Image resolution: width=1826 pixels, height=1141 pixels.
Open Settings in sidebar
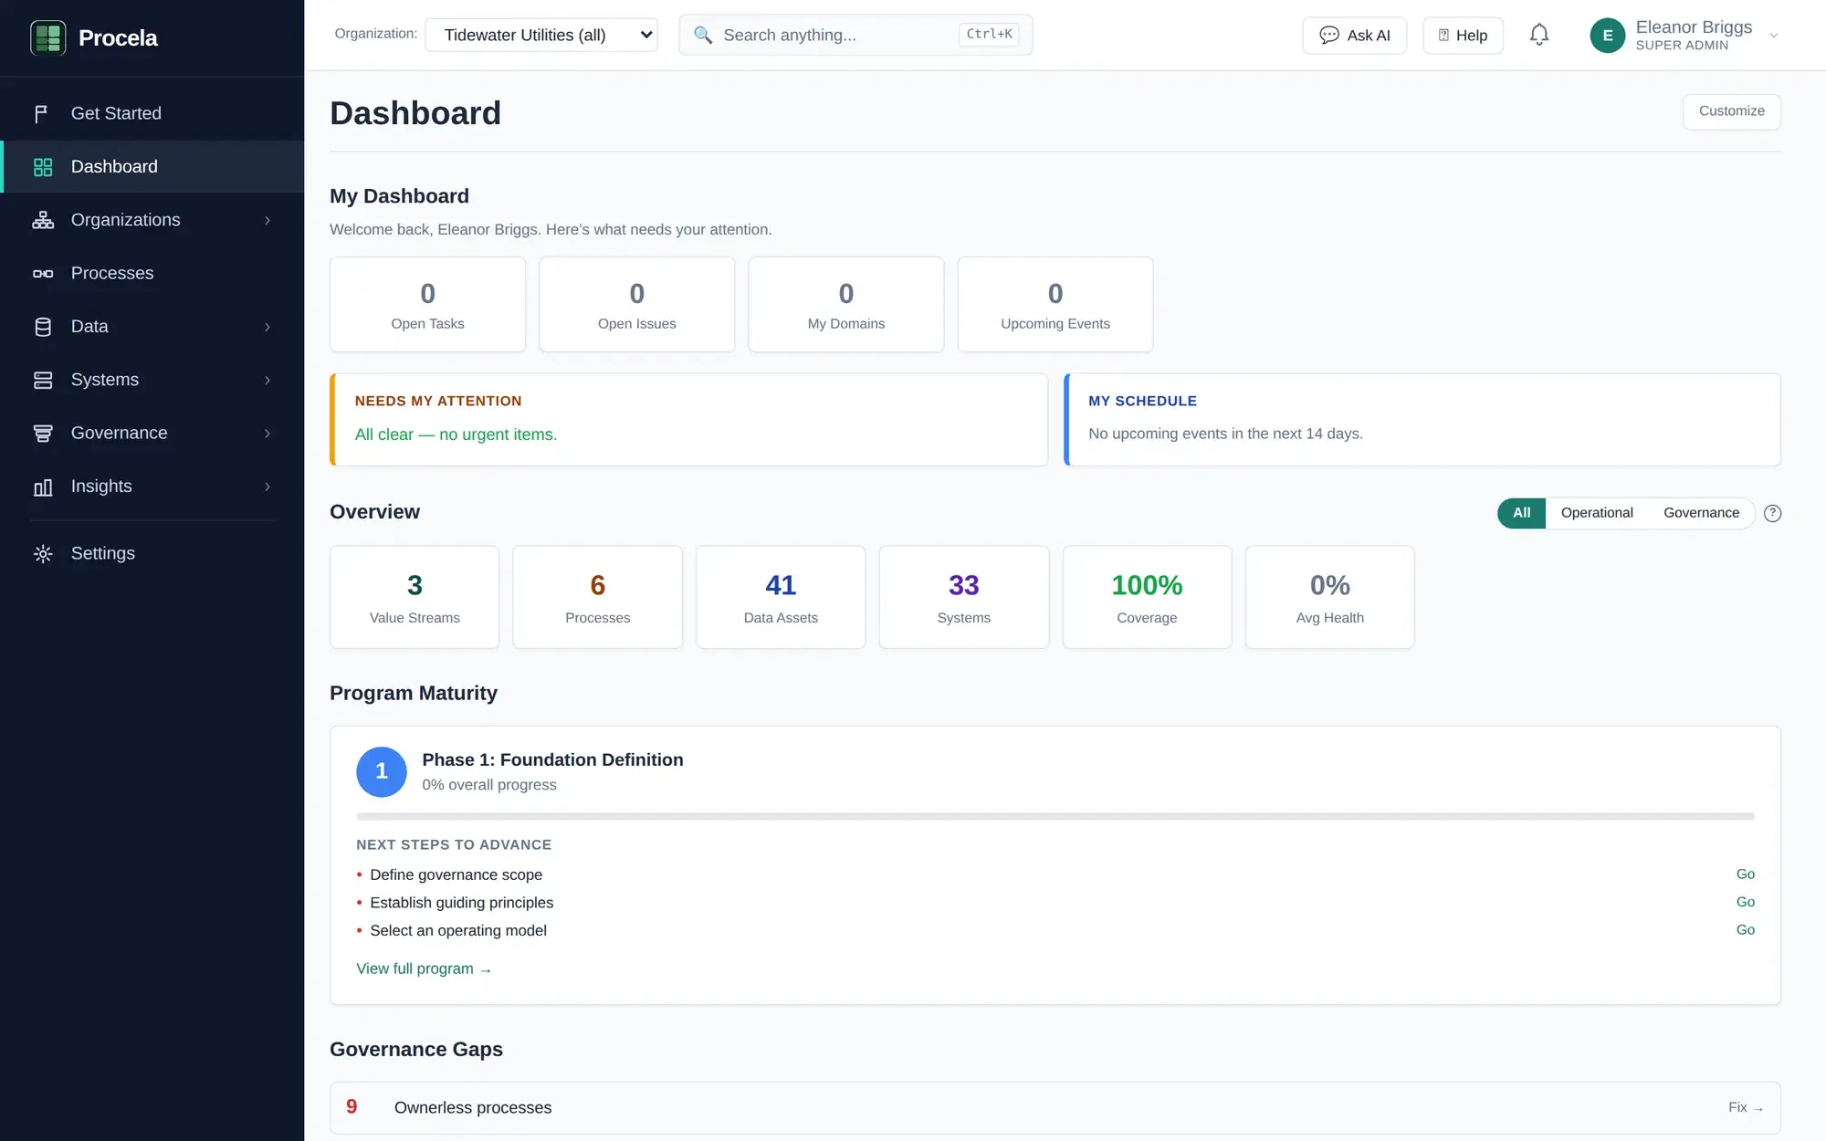[152, 553]
